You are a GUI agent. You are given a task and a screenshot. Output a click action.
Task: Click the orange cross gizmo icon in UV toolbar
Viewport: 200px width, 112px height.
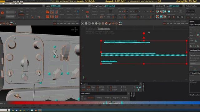pos(113,23)
